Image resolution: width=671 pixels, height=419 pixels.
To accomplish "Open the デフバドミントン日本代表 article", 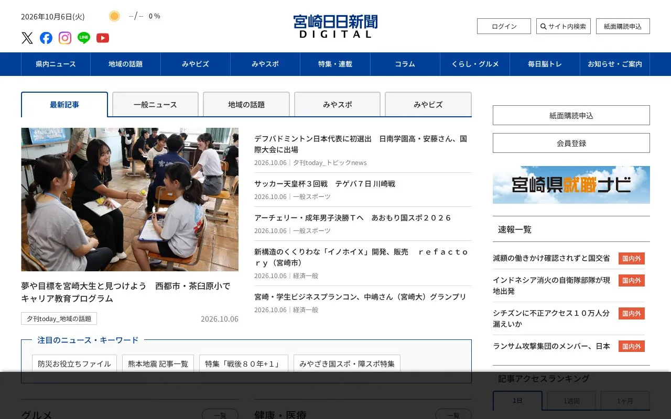I will click(361, 144).
